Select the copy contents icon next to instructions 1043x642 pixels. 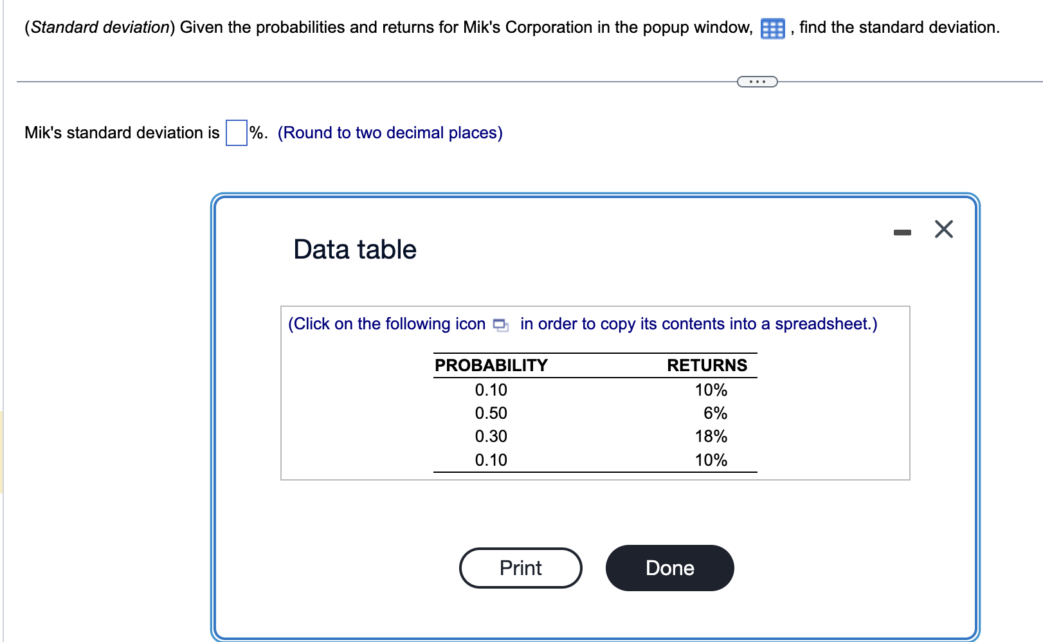click(500, 326)
